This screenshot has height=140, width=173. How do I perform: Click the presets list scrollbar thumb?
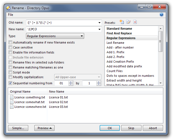click(161, 41)
